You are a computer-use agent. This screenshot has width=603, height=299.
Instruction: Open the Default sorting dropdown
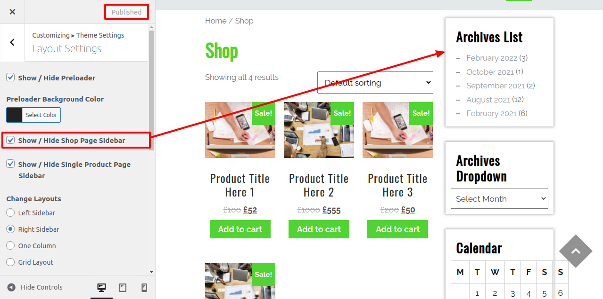375,83
